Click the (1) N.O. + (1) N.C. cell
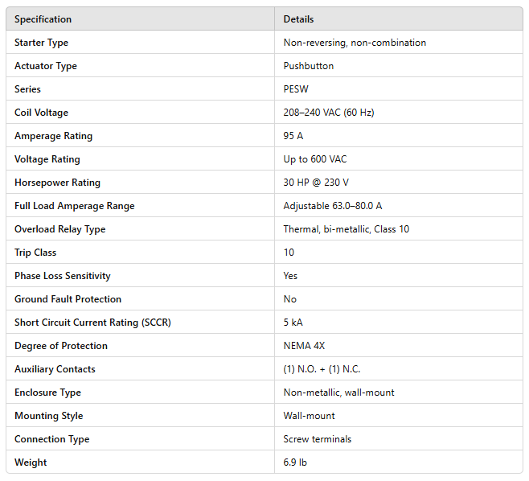The height and width of the screenshot is (481, 529). click(321, 369)
